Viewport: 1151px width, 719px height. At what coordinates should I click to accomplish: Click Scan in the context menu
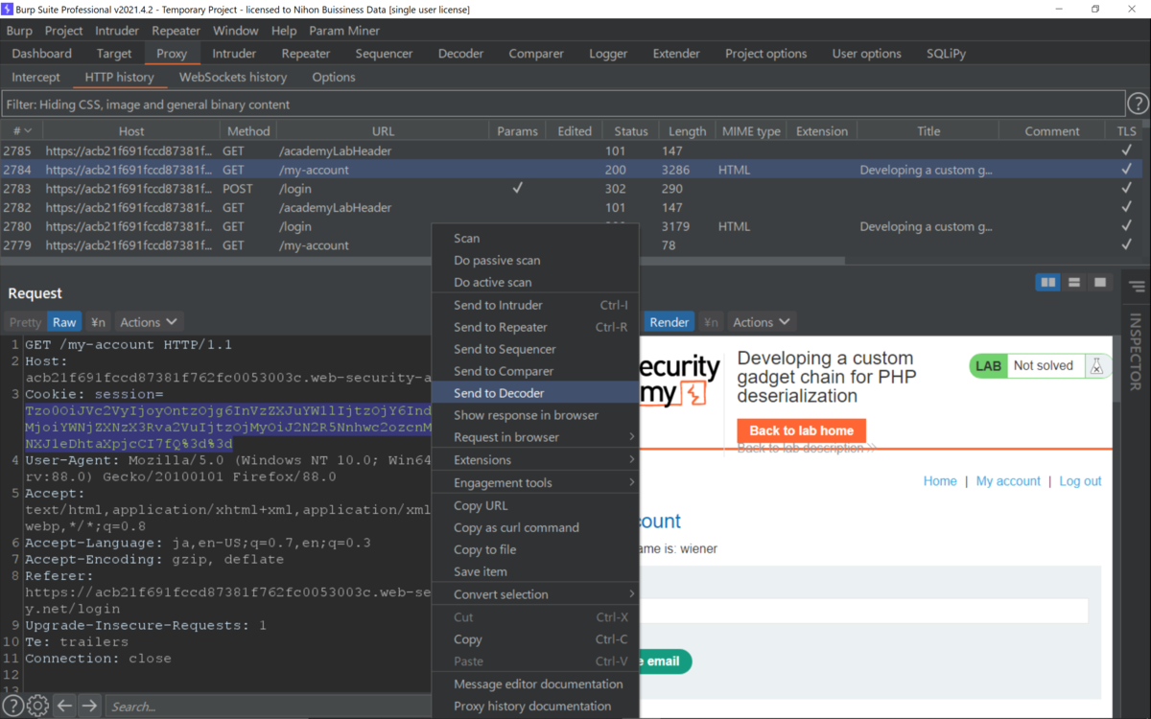535,238
